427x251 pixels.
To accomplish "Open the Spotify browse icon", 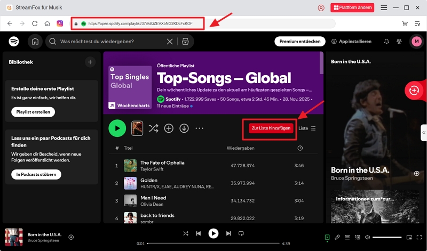I will 185,42.
